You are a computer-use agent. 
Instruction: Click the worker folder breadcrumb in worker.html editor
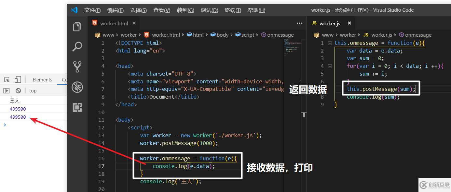coord(129,35)
